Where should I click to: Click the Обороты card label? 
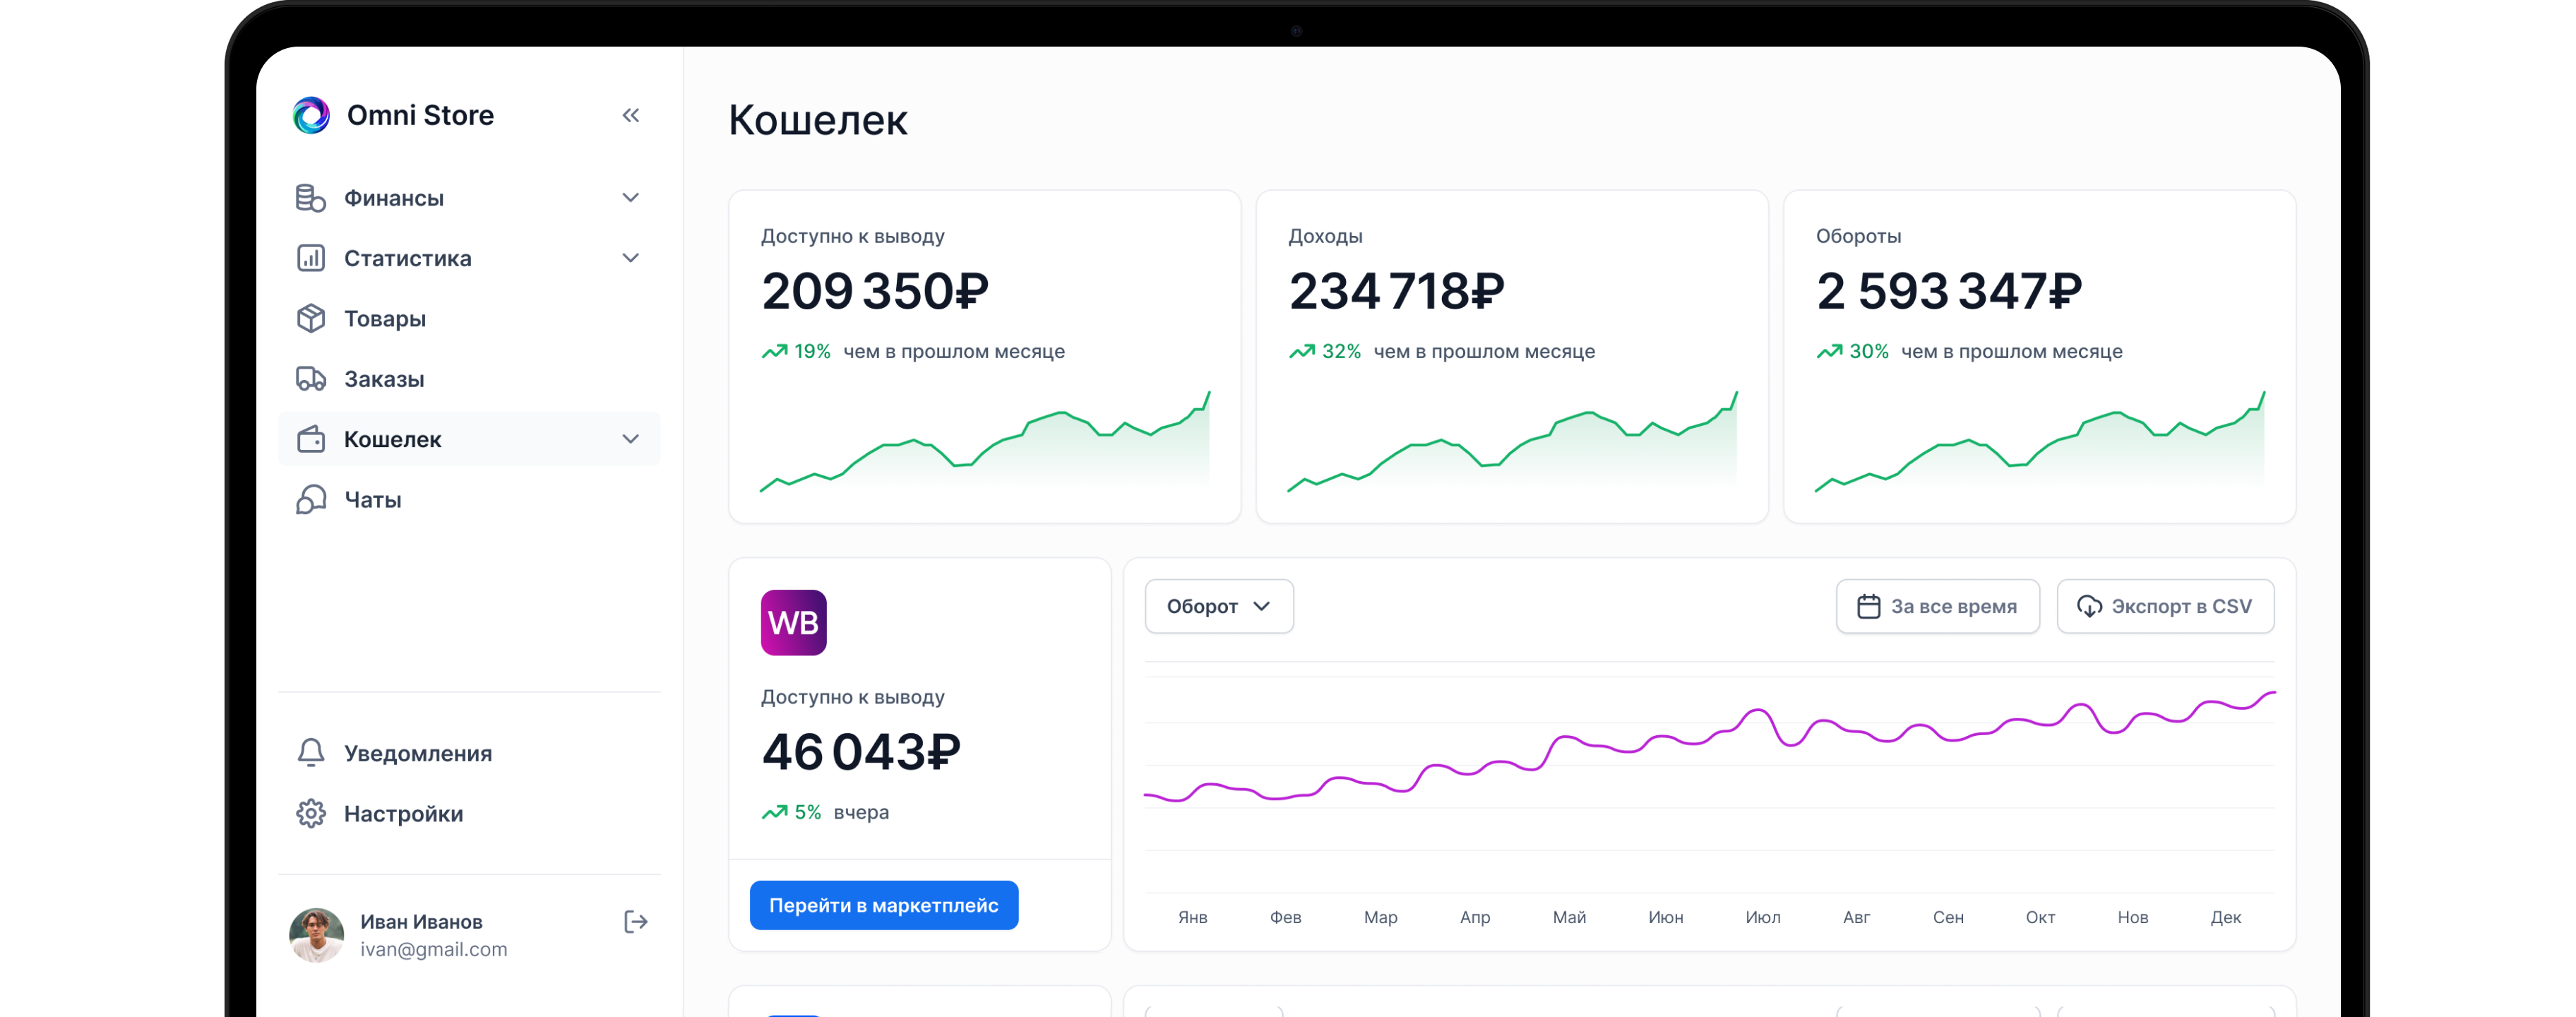click(1858, 236)
